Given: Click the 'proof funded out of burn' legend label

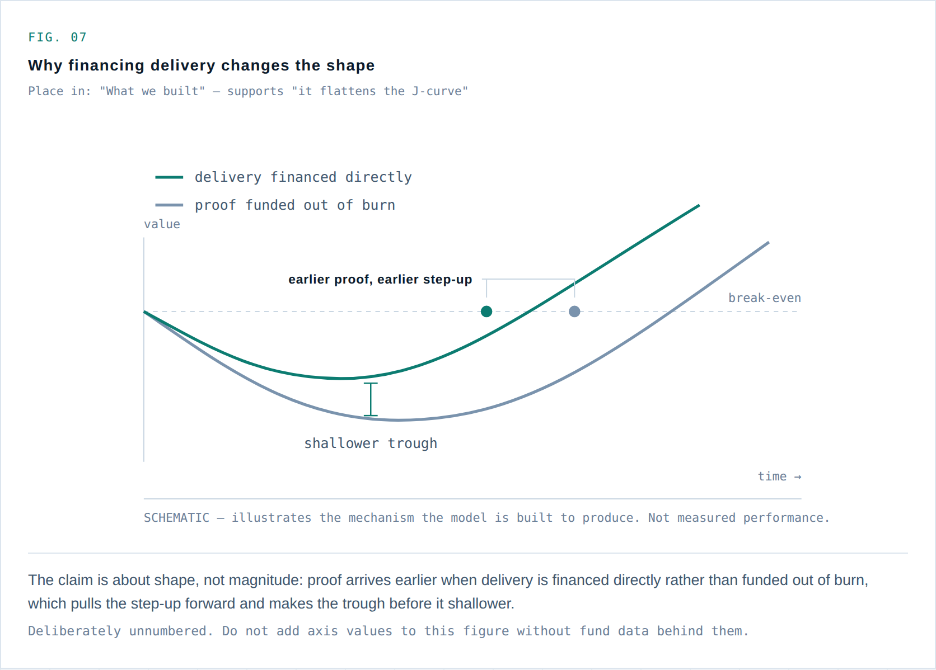Looking at the screenshot, I should (294, 205).
